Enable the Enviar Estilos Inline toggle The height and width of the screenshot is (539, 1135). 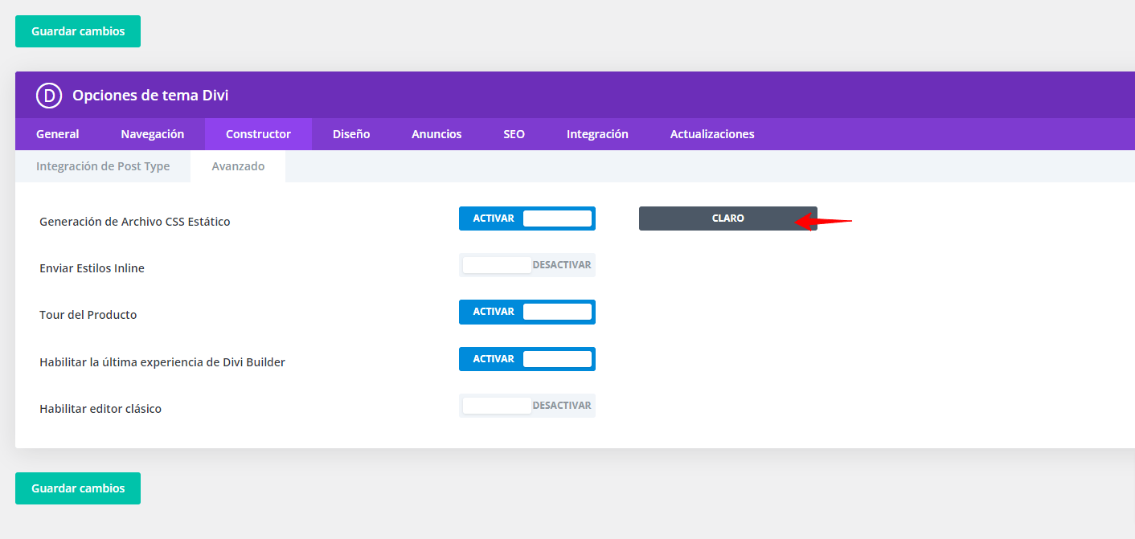pos(527,265)
